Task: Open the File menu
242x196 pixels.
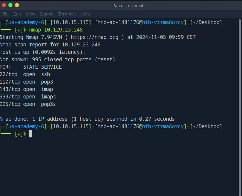Action: pos(5,14)
